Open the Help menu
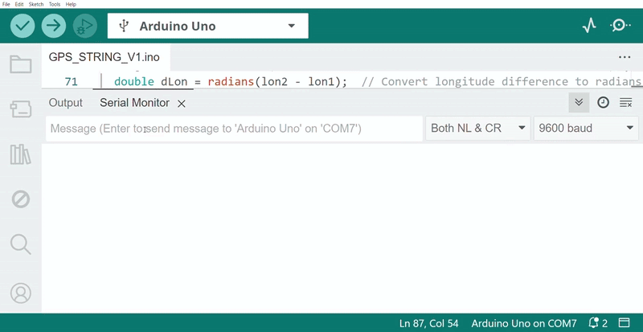This screenshot has width=643, height=332. point(71,4)
